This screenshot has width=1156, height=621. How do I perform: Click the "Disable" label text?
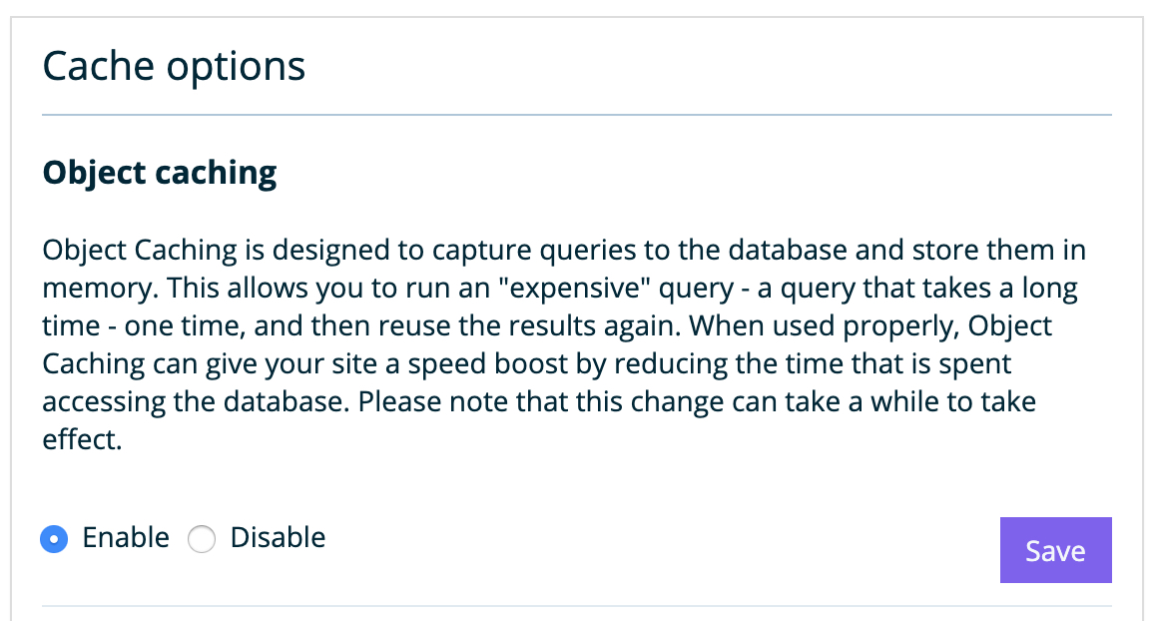coord(278,538)
